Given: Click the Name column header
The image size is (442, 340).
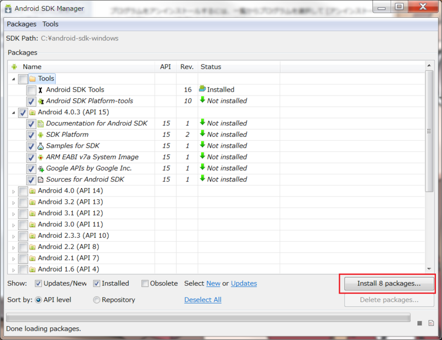Looking at the screenshot, I should click(x=81, y=67).
